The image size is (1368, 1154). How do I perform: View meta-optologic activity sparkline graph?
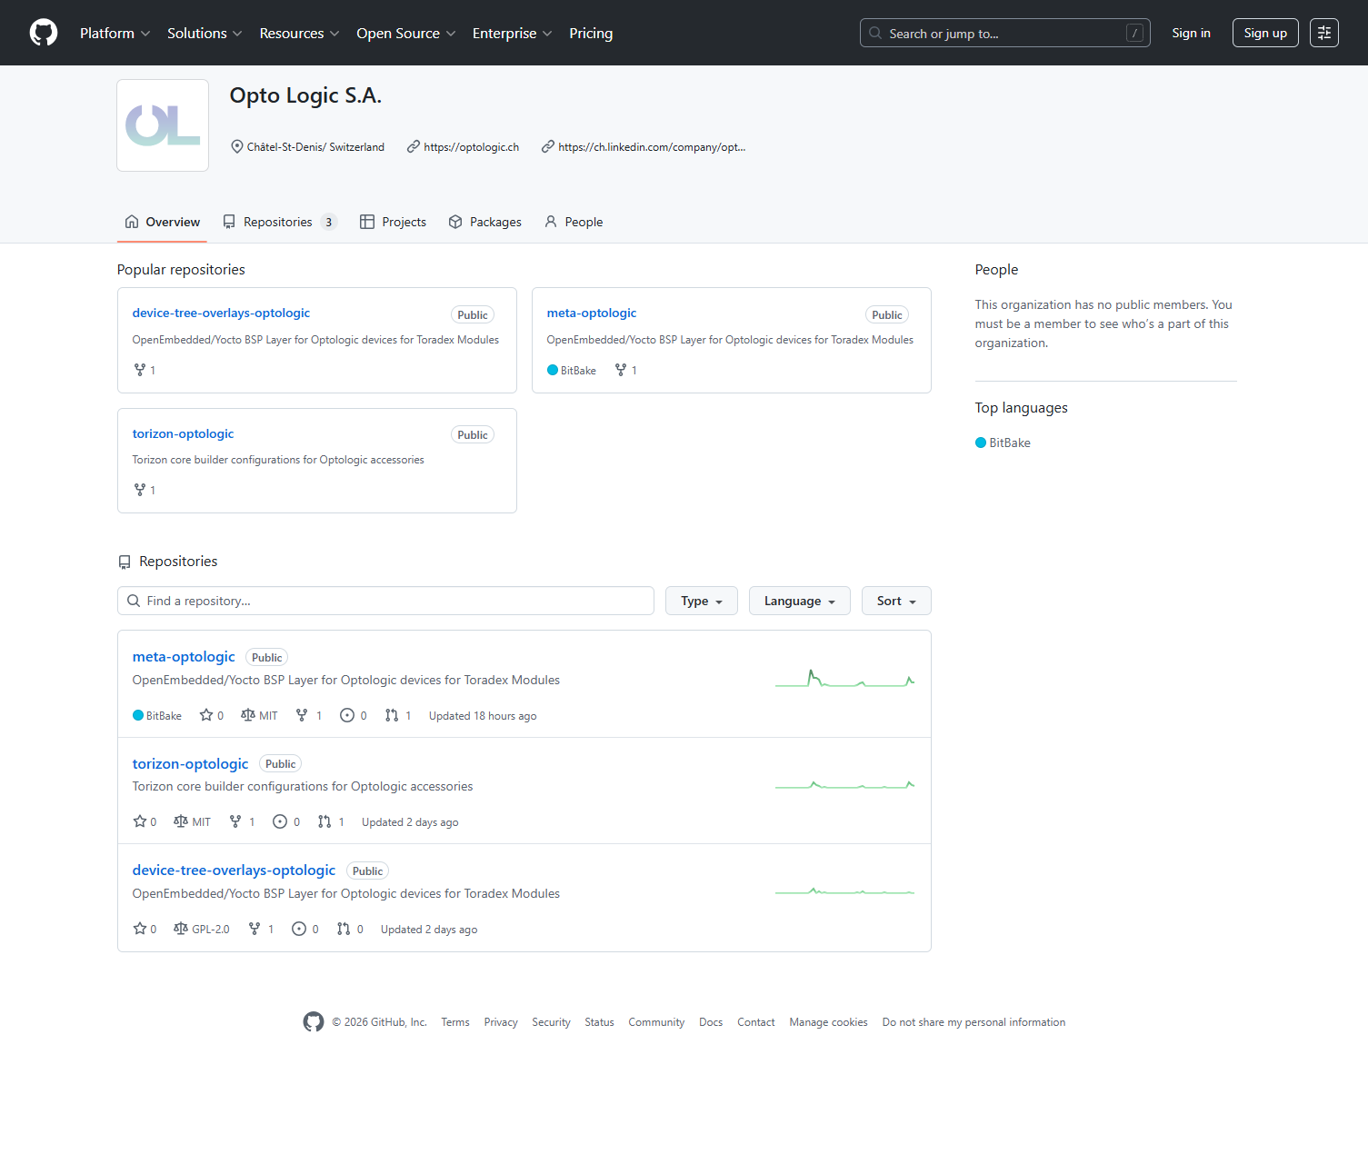click(845, 679)
